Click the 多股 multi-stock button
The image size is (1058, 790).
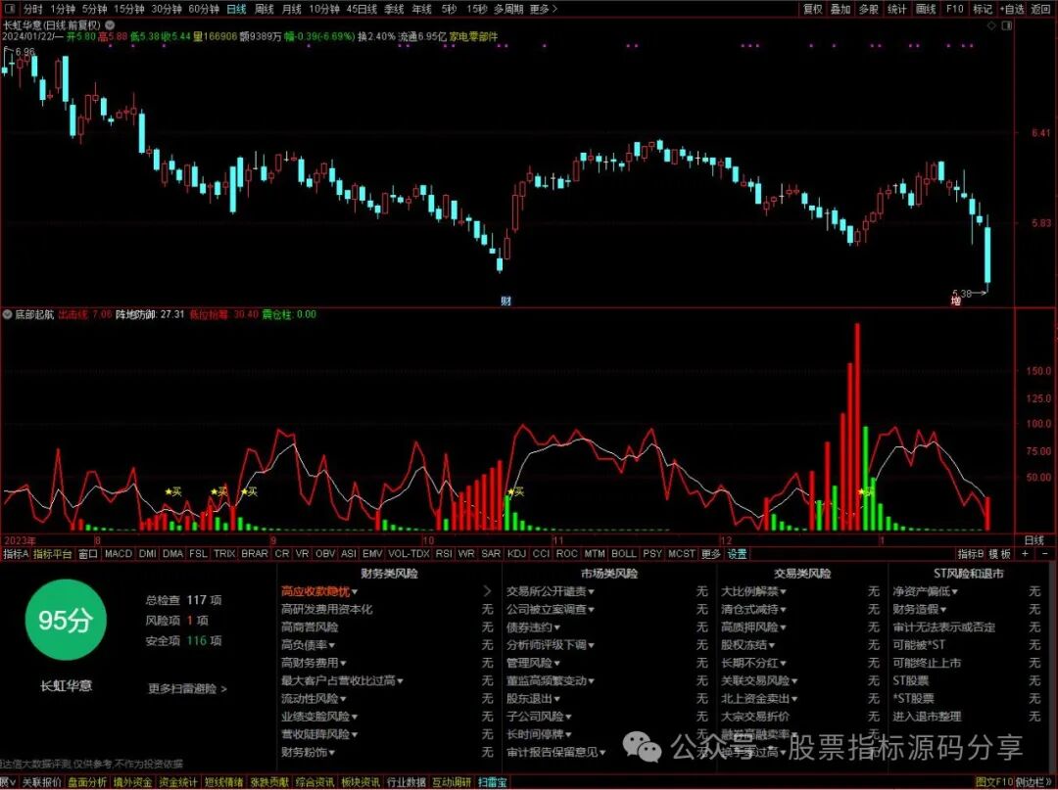pyautogui.click(x=868, y=9)
